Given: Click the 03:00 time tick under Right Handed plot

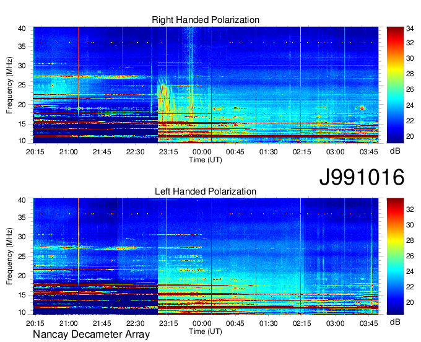Looking at the screenshot, I should point(336,152).
